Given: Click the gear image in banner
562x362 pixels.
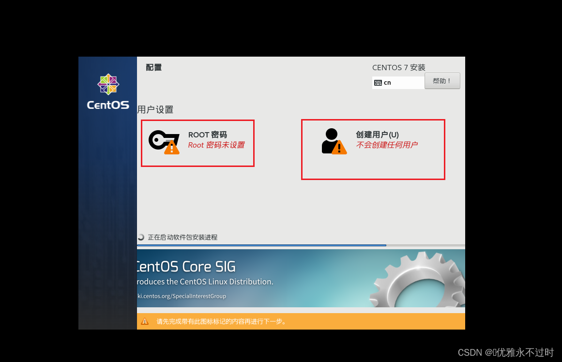Looking at the screenshot, I should tap(418, 280).
